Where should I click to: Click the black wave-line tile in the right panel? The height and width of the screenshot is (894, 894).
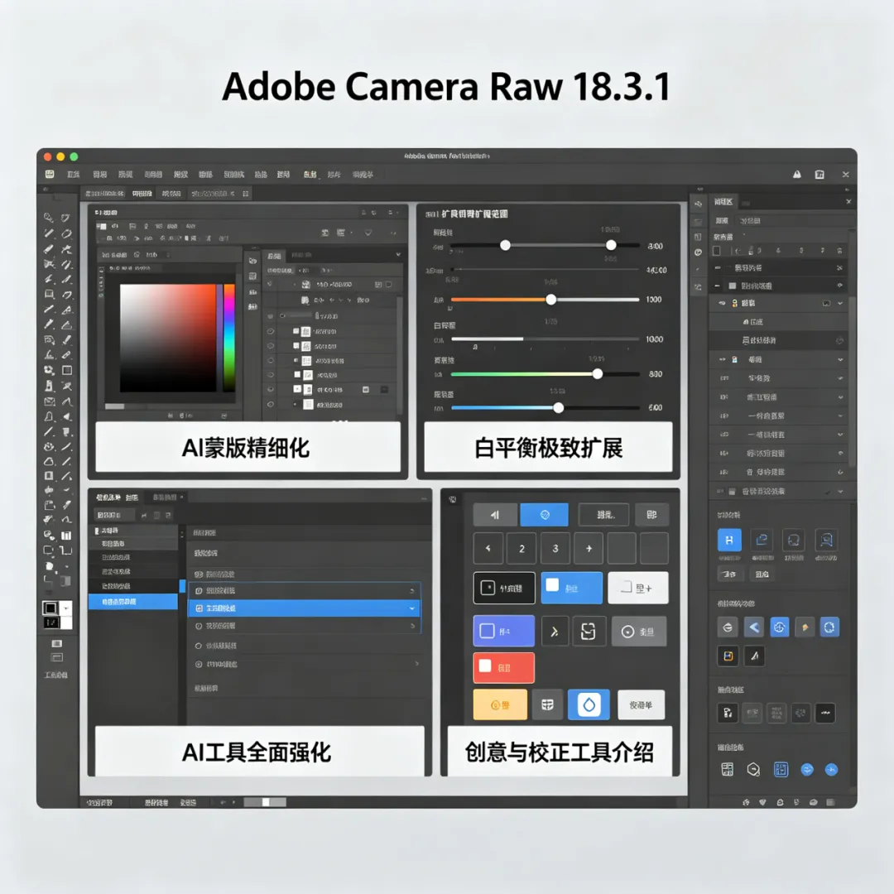tap(825, 713)
